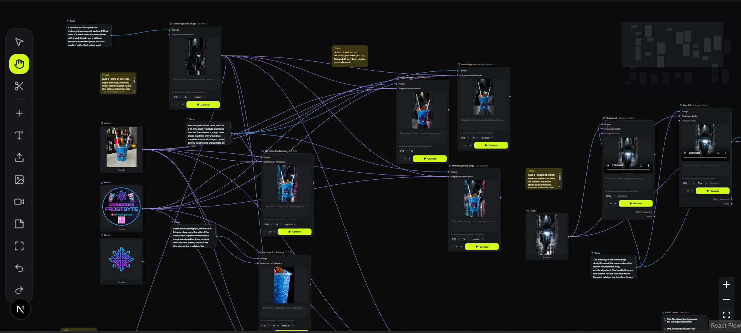Select the snowflake icon media thumbnail
The width and height of the screenshot is (741, 333).
coord(121,259)
